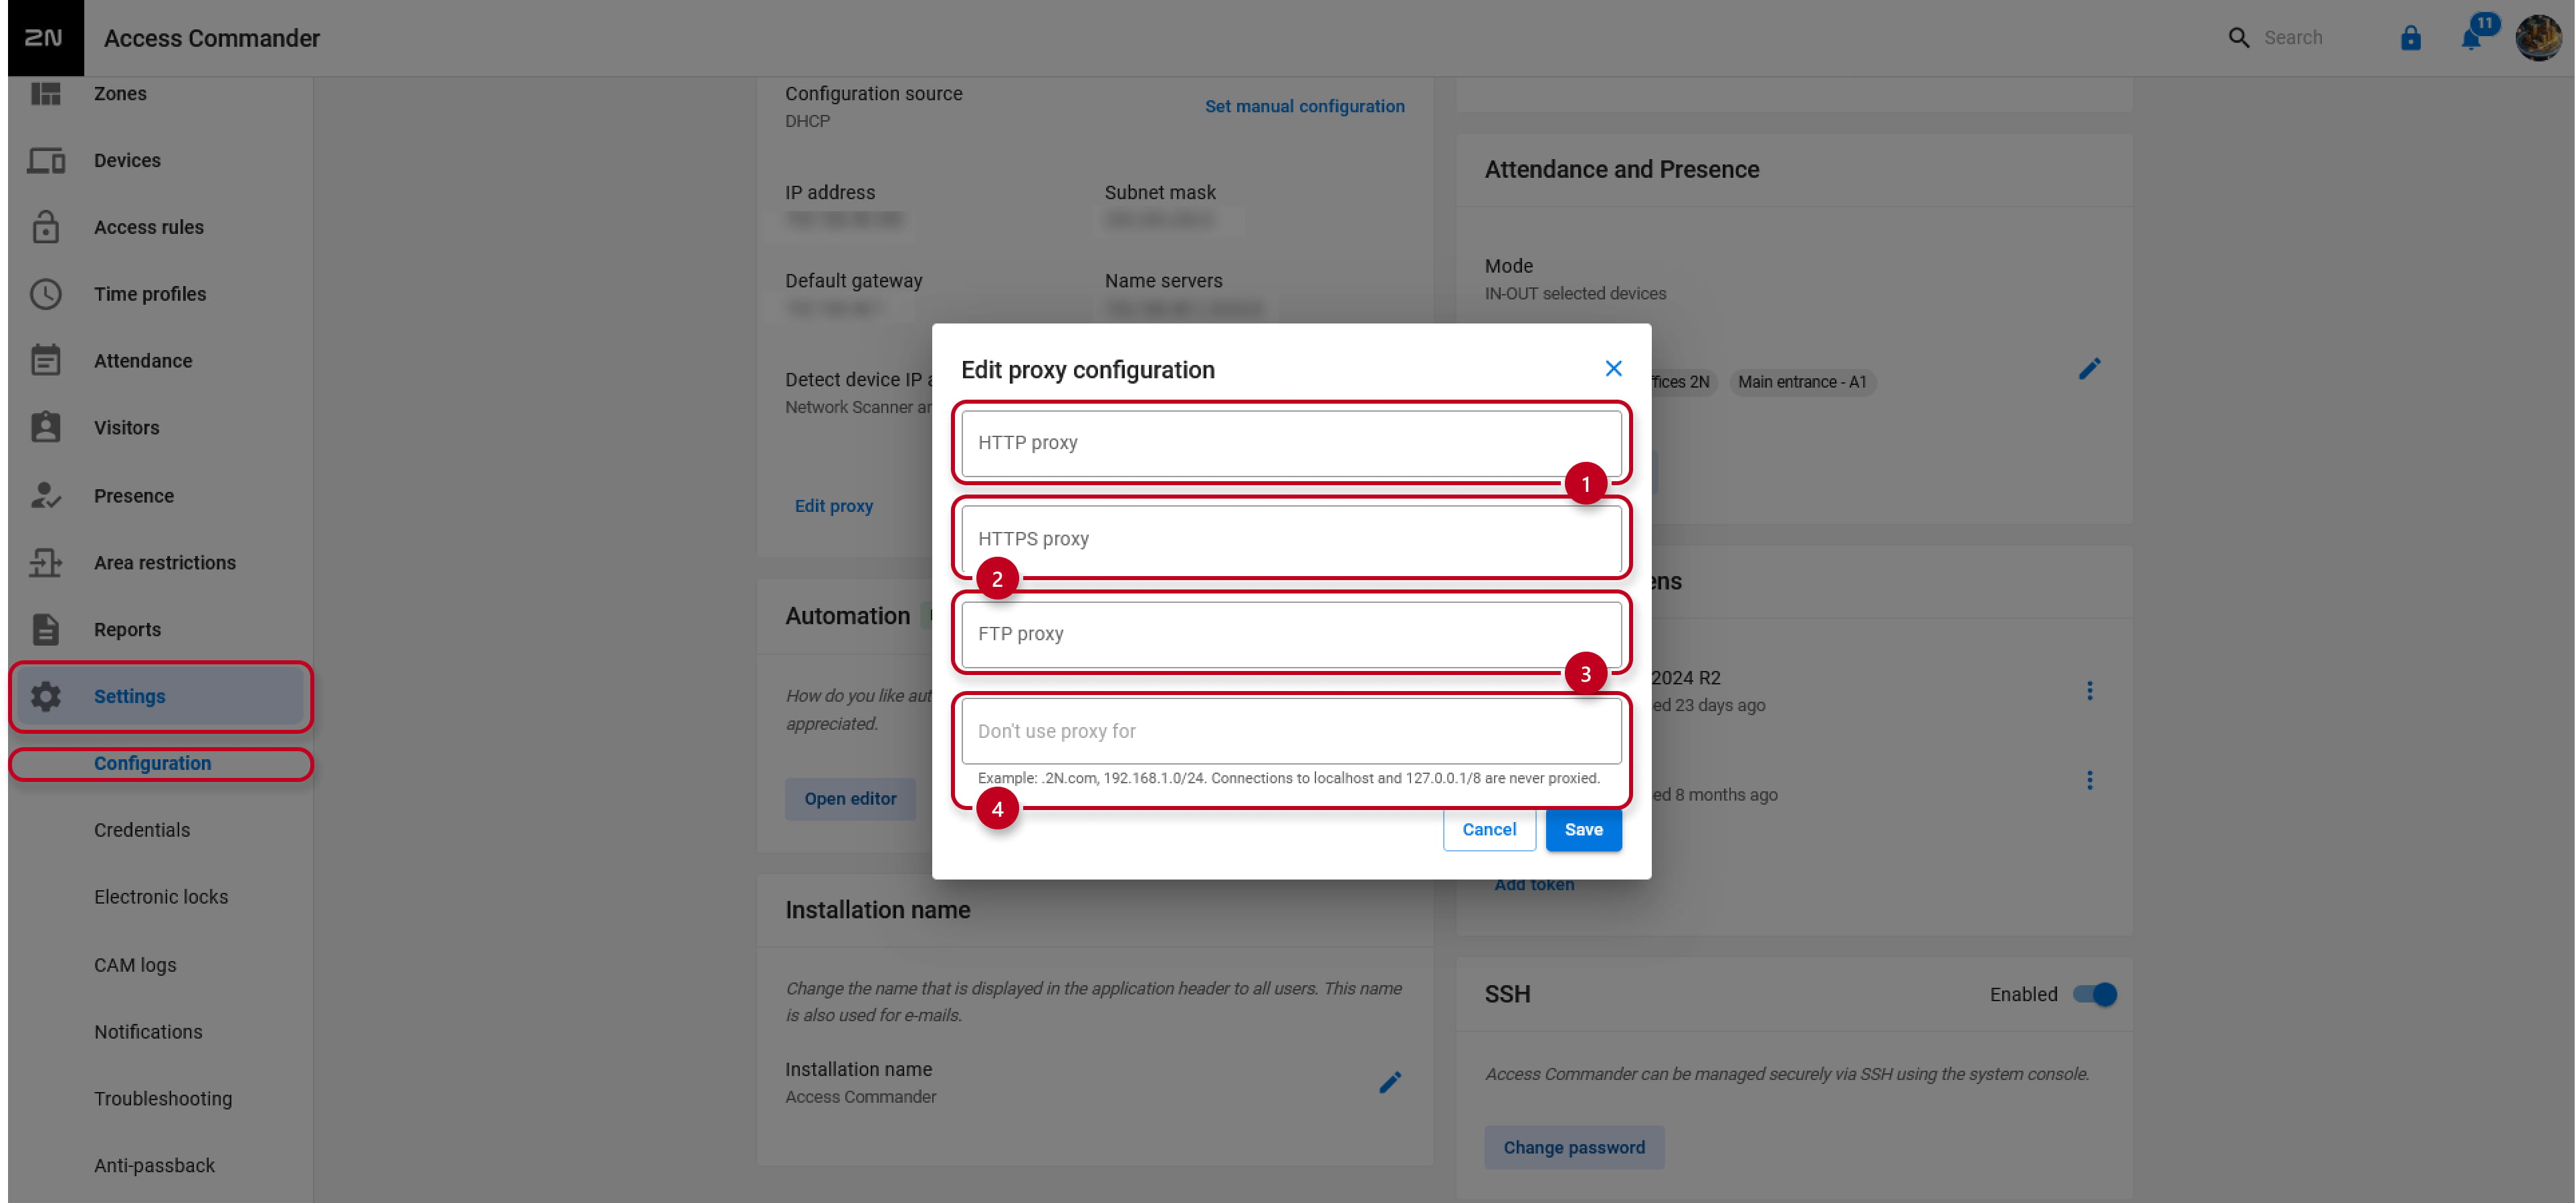
Task: Click the Edit proxy link
Action: tap(833, 505)
